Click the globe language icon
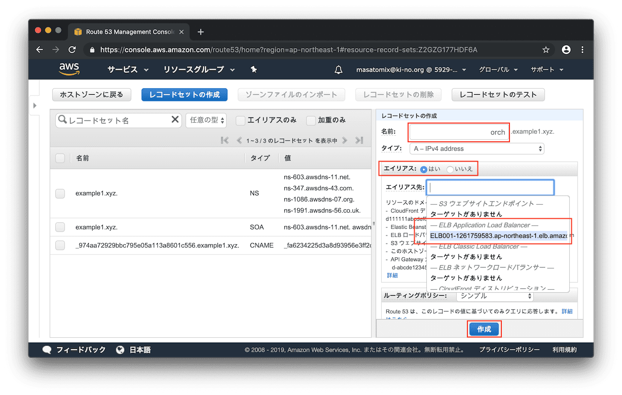The image size is (622, 395). pyautogui.click(x=120, y=350)
